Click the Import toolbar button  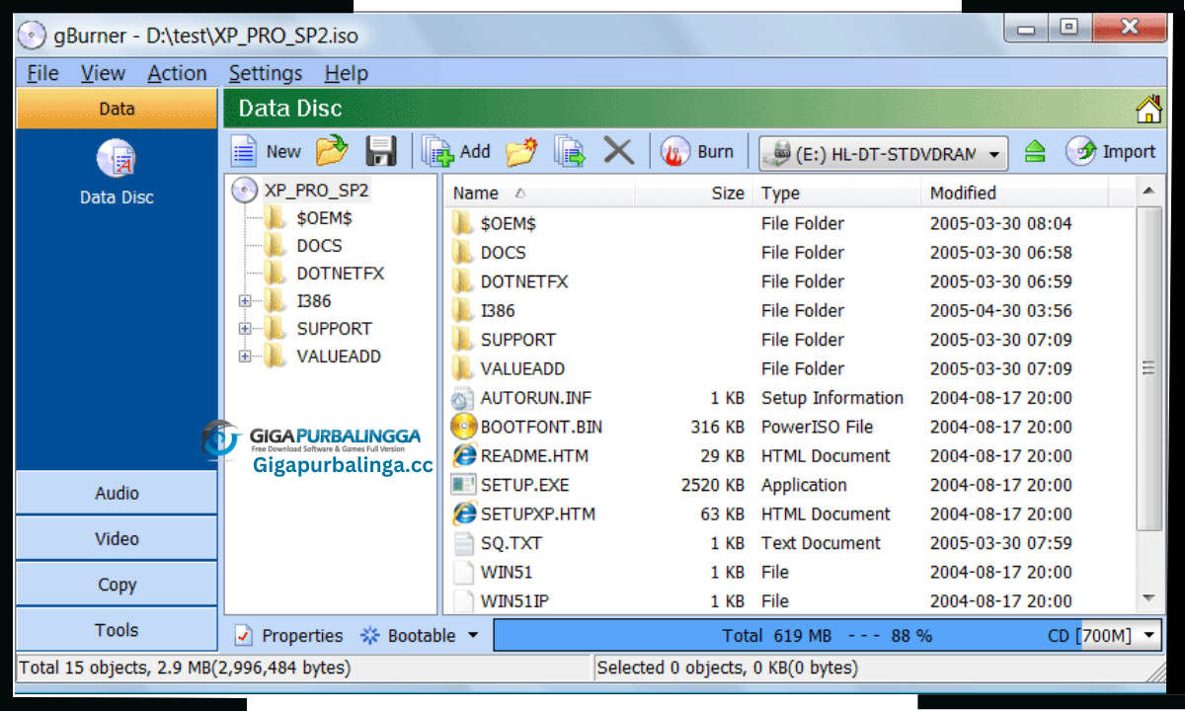click(x=1111, y=151)
